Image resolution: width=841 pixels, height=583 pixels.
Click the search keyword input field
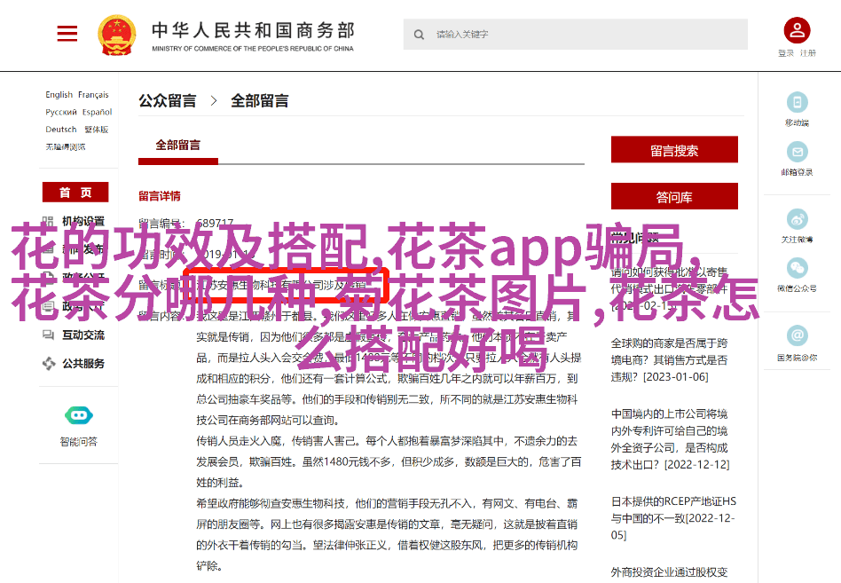click(x=586, y=35)
